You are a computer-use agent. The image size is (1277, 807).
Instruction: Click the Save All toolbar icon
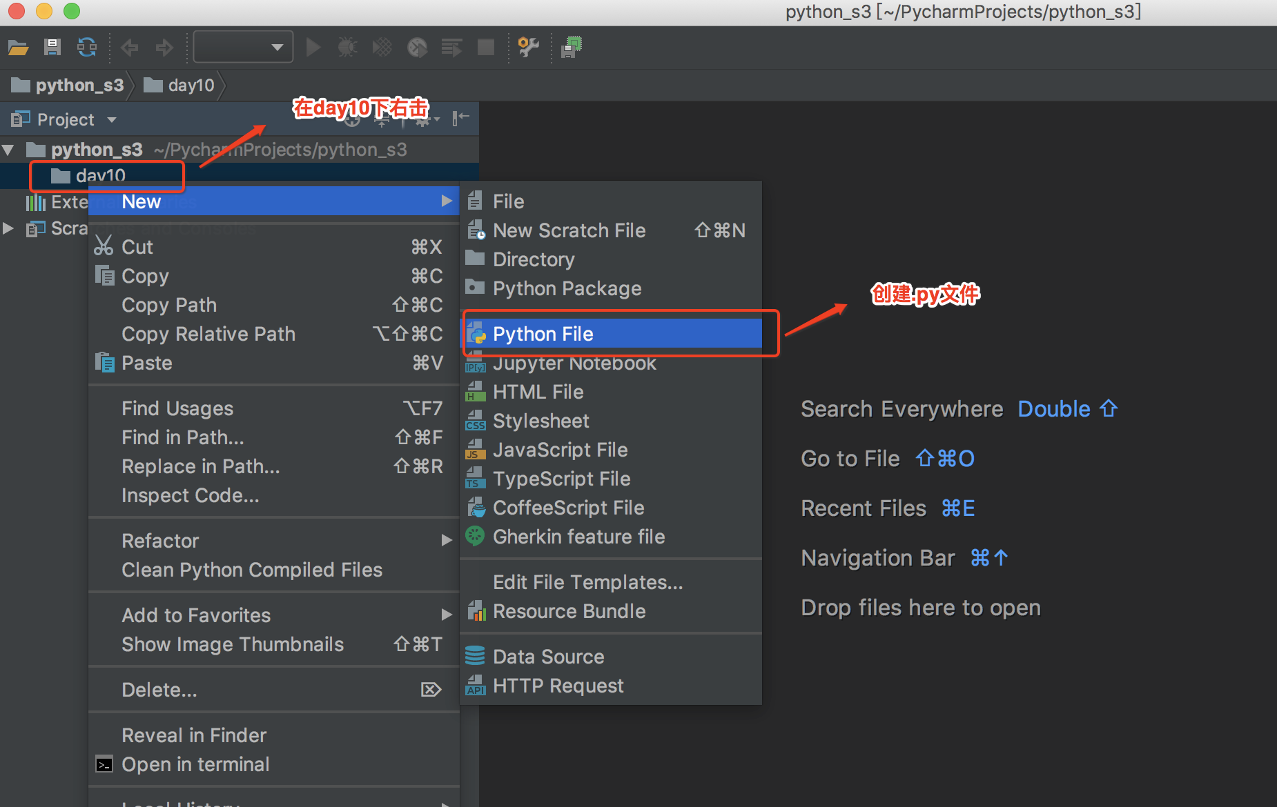pos(52,47)
